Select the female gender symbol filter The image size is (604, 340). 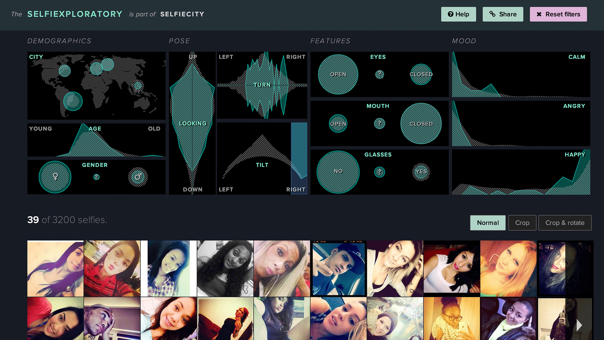(55, 177)
